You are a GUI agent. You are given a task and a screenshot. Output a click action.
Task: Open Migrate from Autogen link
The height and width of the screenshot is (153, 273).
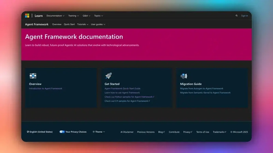(x=202, y=88)
